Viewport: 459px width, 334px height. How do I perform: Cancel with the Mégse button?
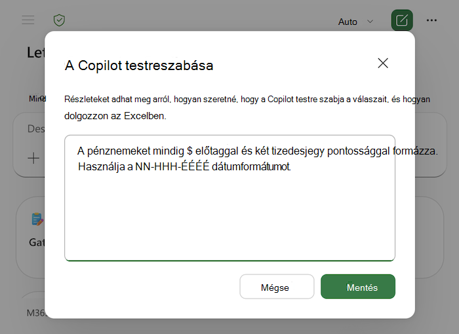(277, 287)
